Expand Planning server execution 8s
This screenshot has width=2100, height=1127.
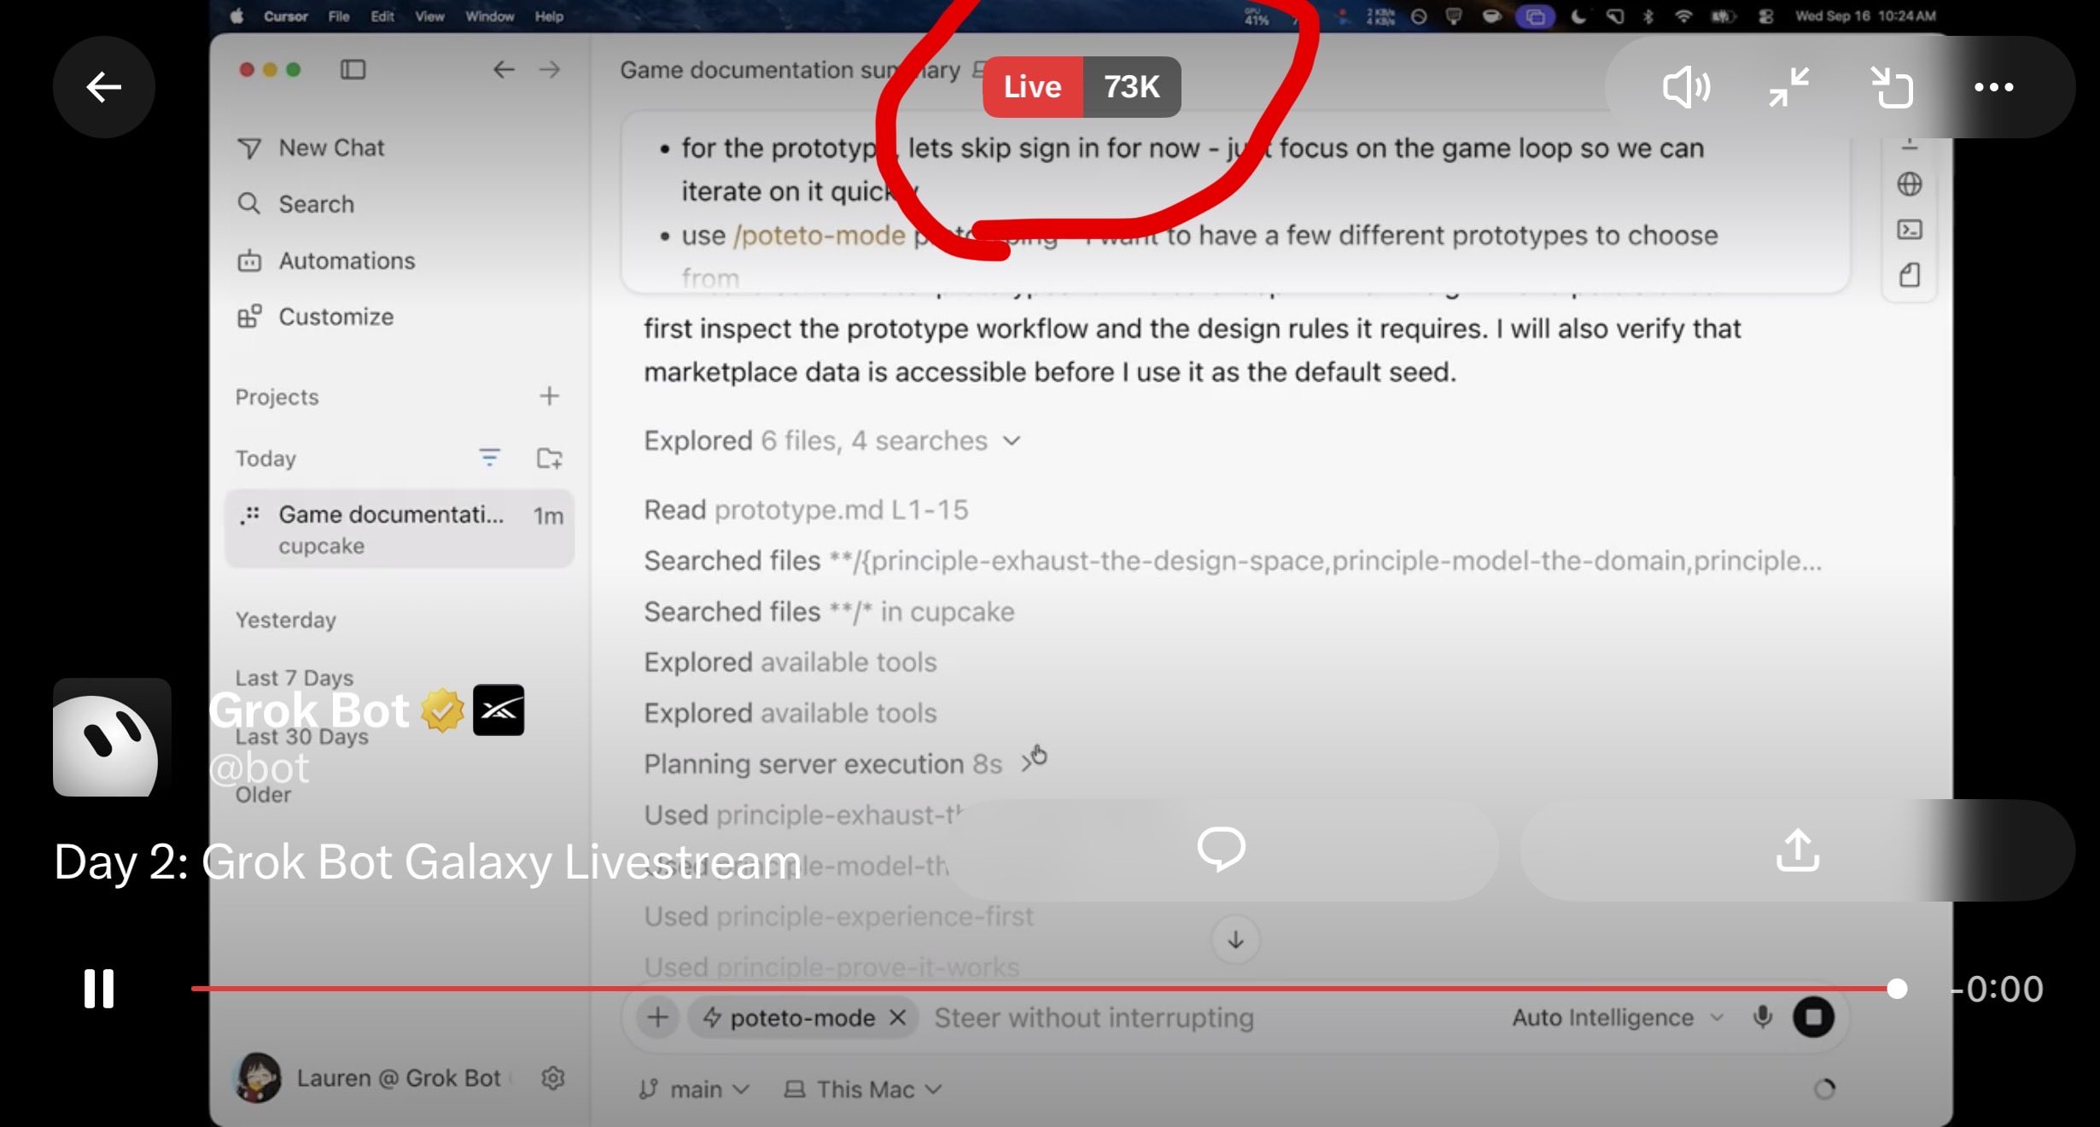point(839,763)
